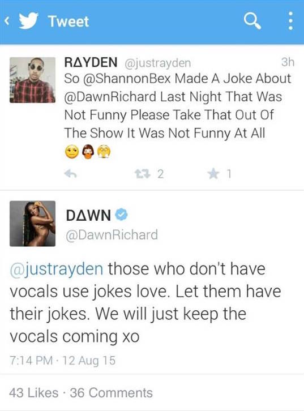This screenshot has height=411, width=304.
Task: Open the @DawnRichard handle under DAWN
Action: 112,235
